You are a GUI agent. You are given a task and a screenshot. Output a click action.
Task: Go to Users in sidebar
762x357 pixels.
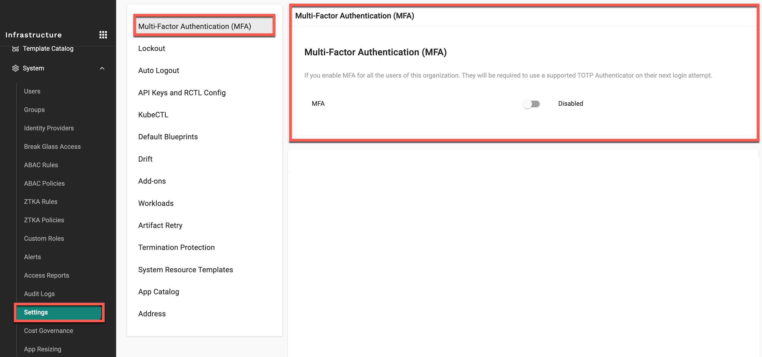tap(32, 91)
